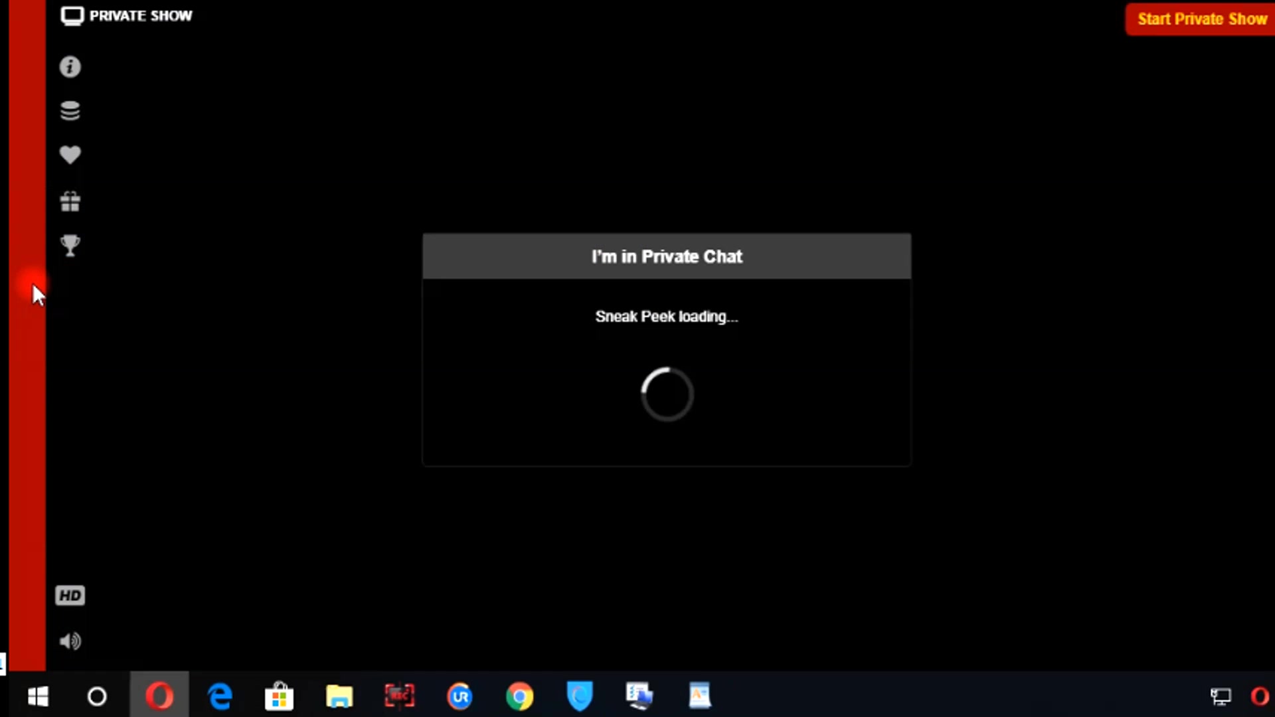Open the coins stack icon
Screen dimensions: 1275x717
70,111
